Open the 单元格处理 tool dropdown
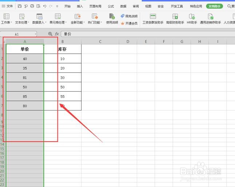Image resolution: width=235 pixels, height=187 pixels. (x=58, y=19)
